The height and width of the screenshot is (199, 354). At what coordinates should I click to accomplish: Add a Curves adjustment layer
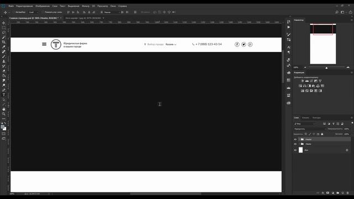coord(311,81)
